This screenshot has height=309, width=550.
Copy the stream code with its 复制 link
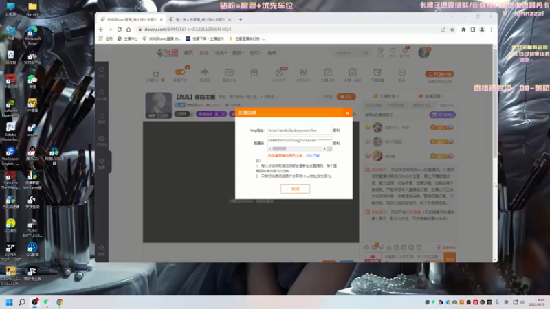[336, 144]
